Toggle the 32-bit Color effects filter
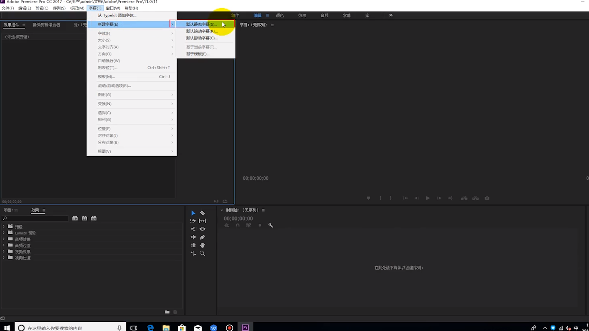This screenshot has height=331, width=589. point(84,218)
